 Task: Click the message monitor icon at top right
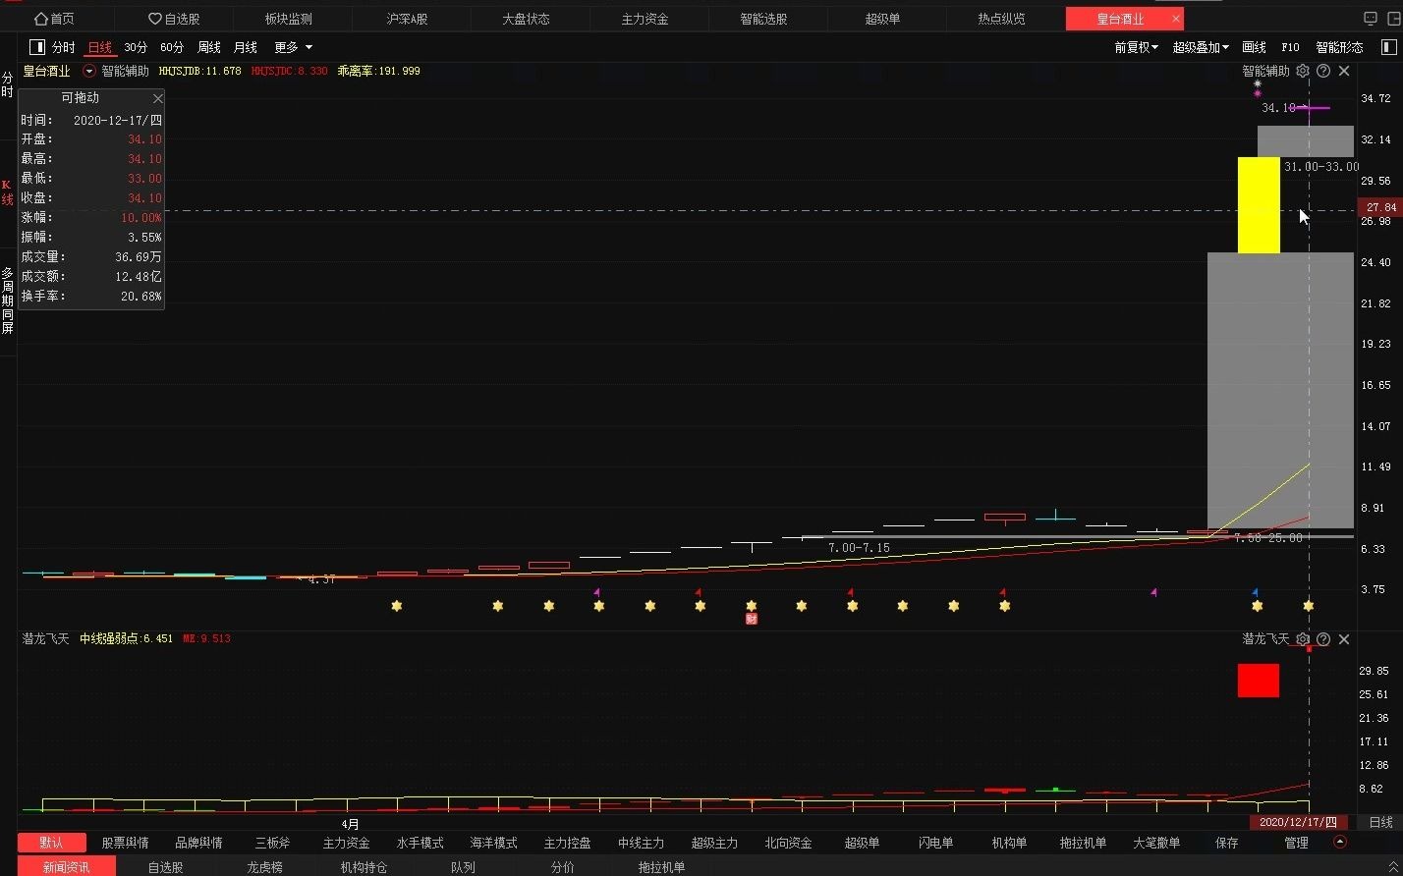click(x=1371, y=19)
